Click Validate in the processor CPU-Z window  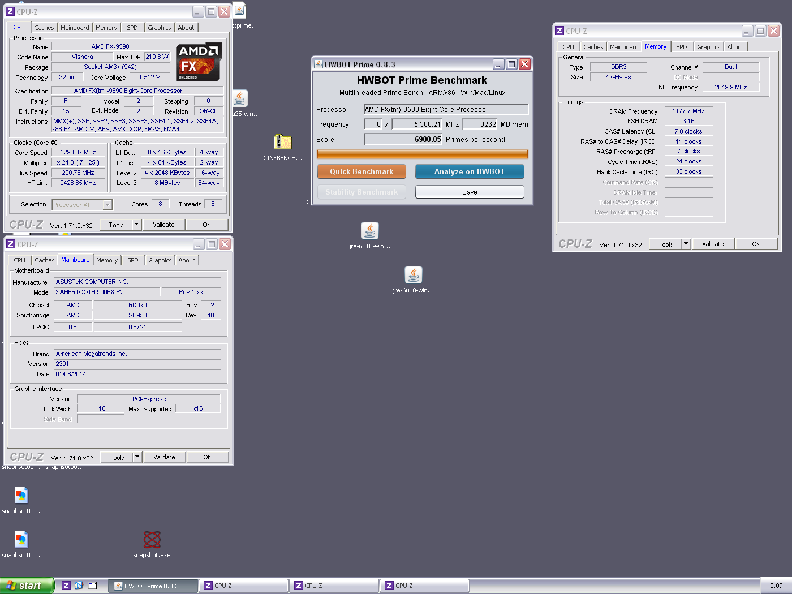coord(164,225)
